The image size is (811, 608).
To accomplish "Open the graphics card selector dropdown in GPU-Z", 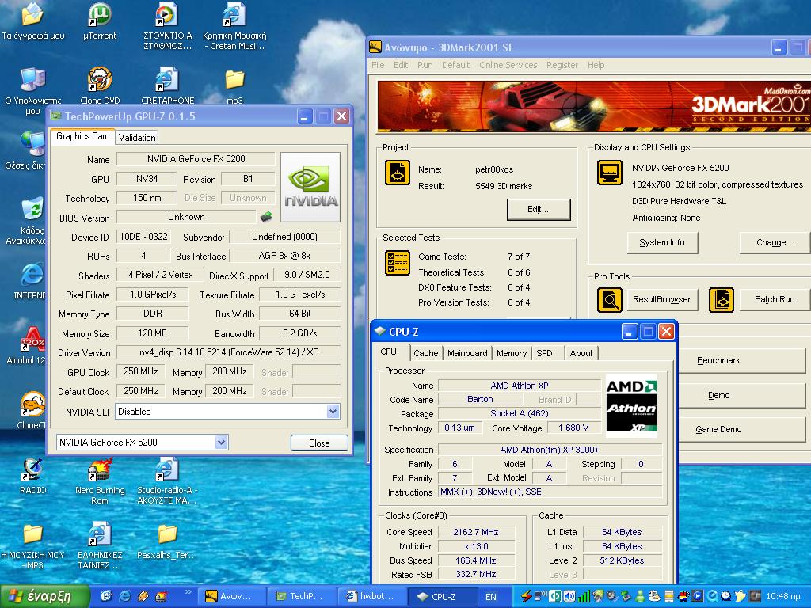I will (222, 442).
